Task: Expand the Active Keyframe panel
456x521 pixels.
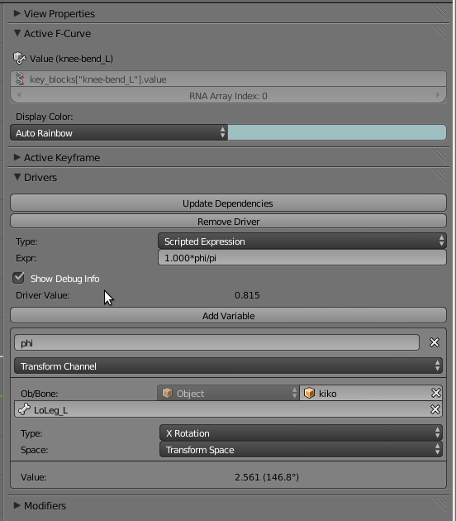Action: [x=57, y=157]
